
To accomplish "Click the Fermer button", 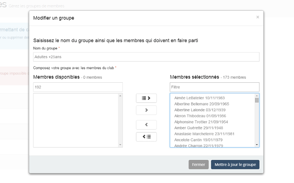I will (198, 164).
